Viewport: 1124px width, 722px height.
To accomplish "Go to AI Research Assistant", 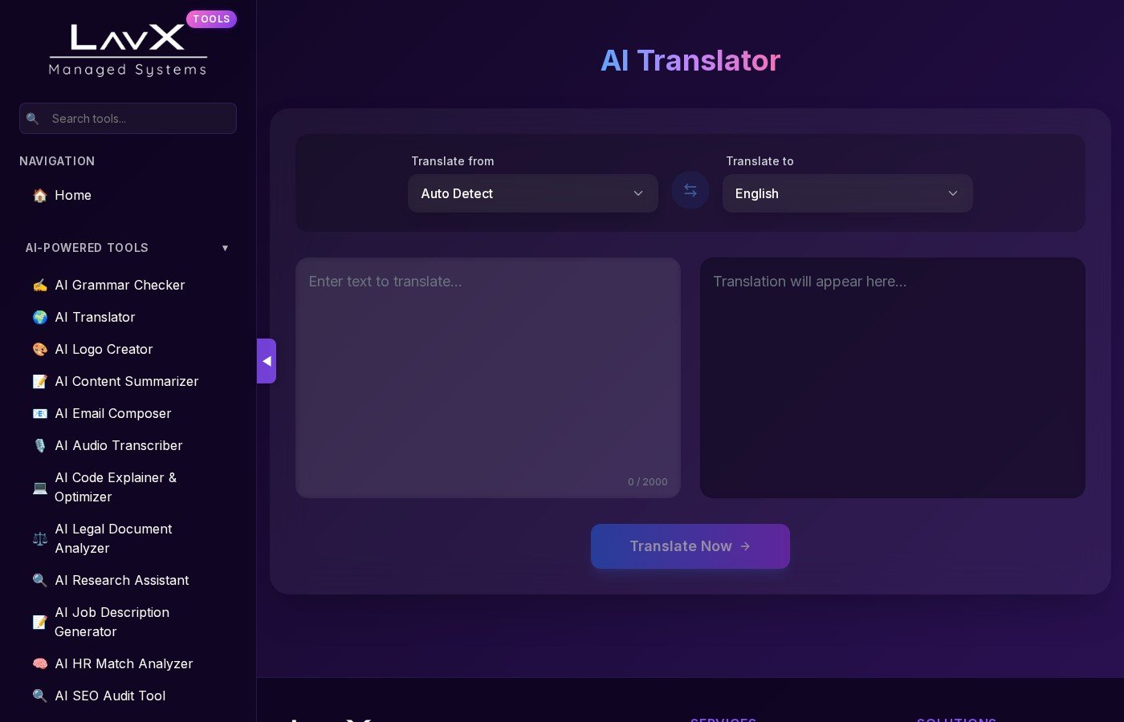I will pos(121,581).
